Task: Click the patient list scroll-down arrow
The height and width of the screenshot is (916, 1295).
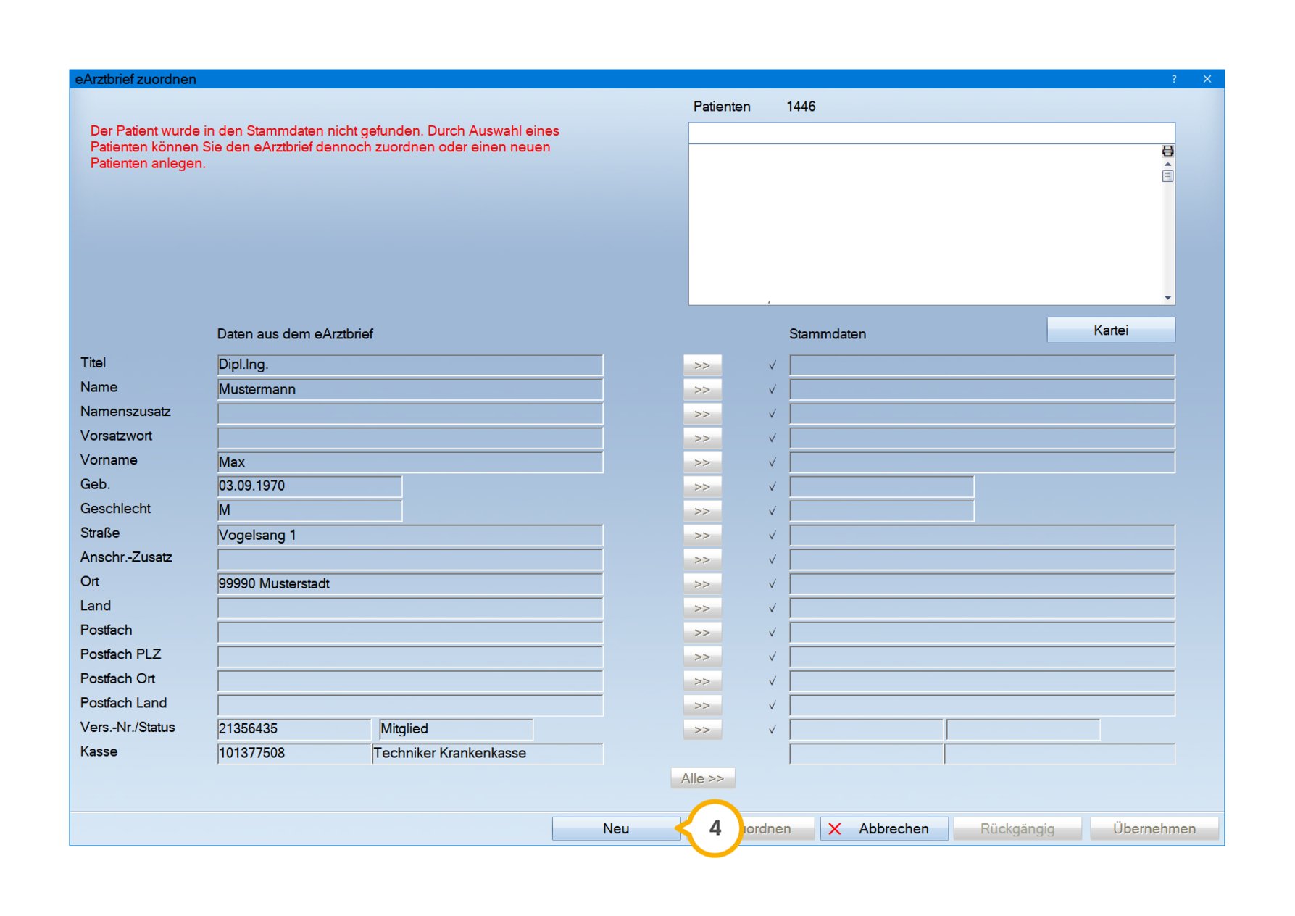Action: pyautogui.click(x=1167, y=298)
